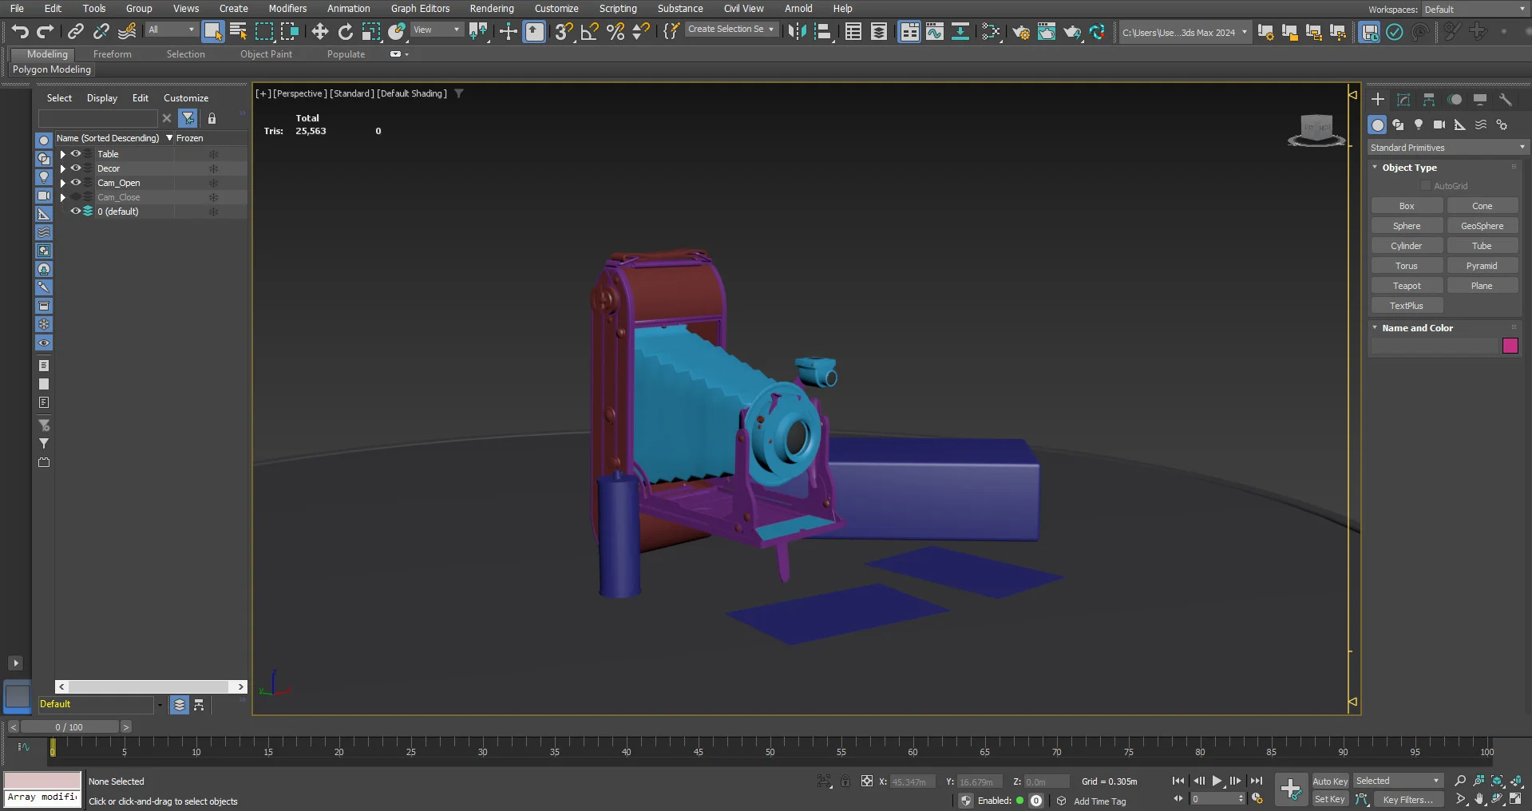The width and height of the screenshot is (1532, 811).
Task: Click the Play Animation button
Action: pyautogui.click(x=1217, y=781)
